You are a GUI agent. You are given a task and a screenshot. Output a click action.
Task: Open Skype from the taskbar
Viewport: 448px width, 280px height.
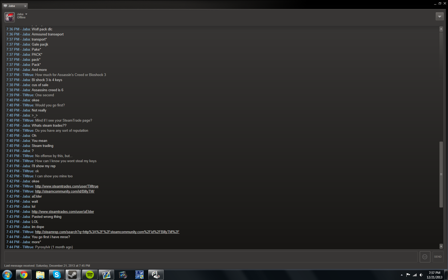[x=57, y=275]
